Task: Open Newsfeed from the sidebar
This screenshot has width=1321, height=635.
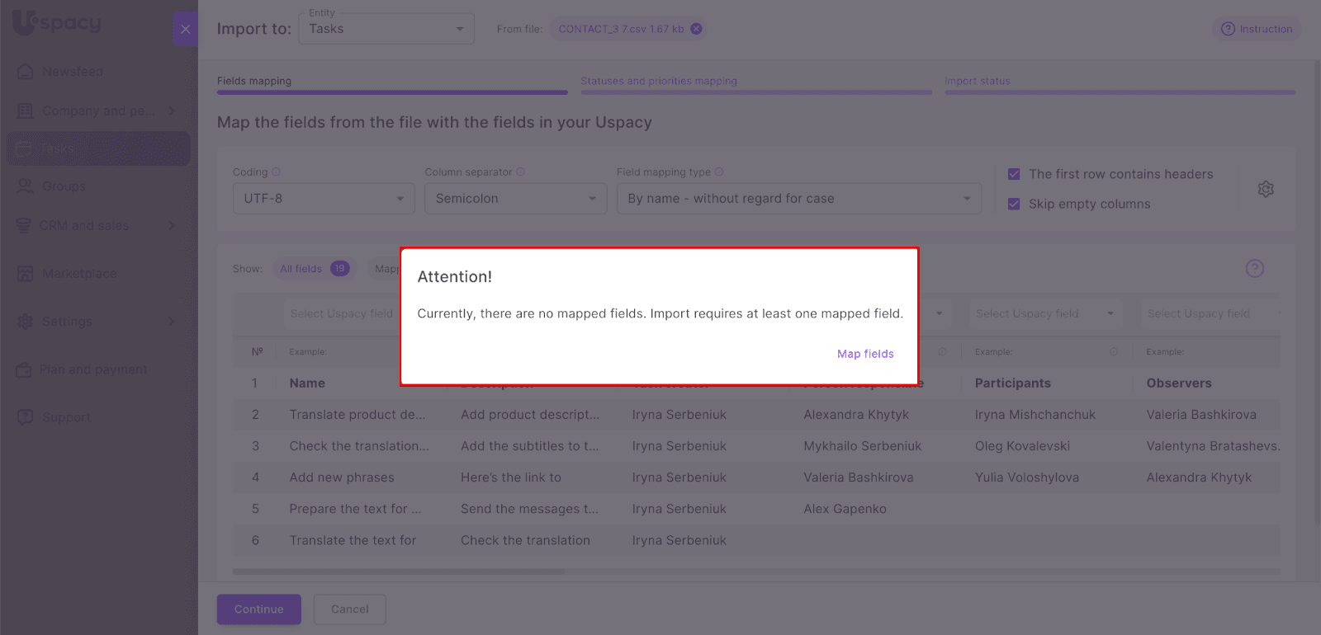Action: pyautogui.click(x=73, y=72)
